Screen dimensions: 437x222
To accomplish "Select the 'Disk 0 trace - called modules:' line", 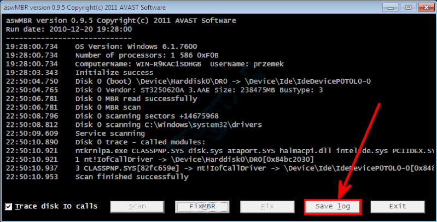I will [106, 142].
